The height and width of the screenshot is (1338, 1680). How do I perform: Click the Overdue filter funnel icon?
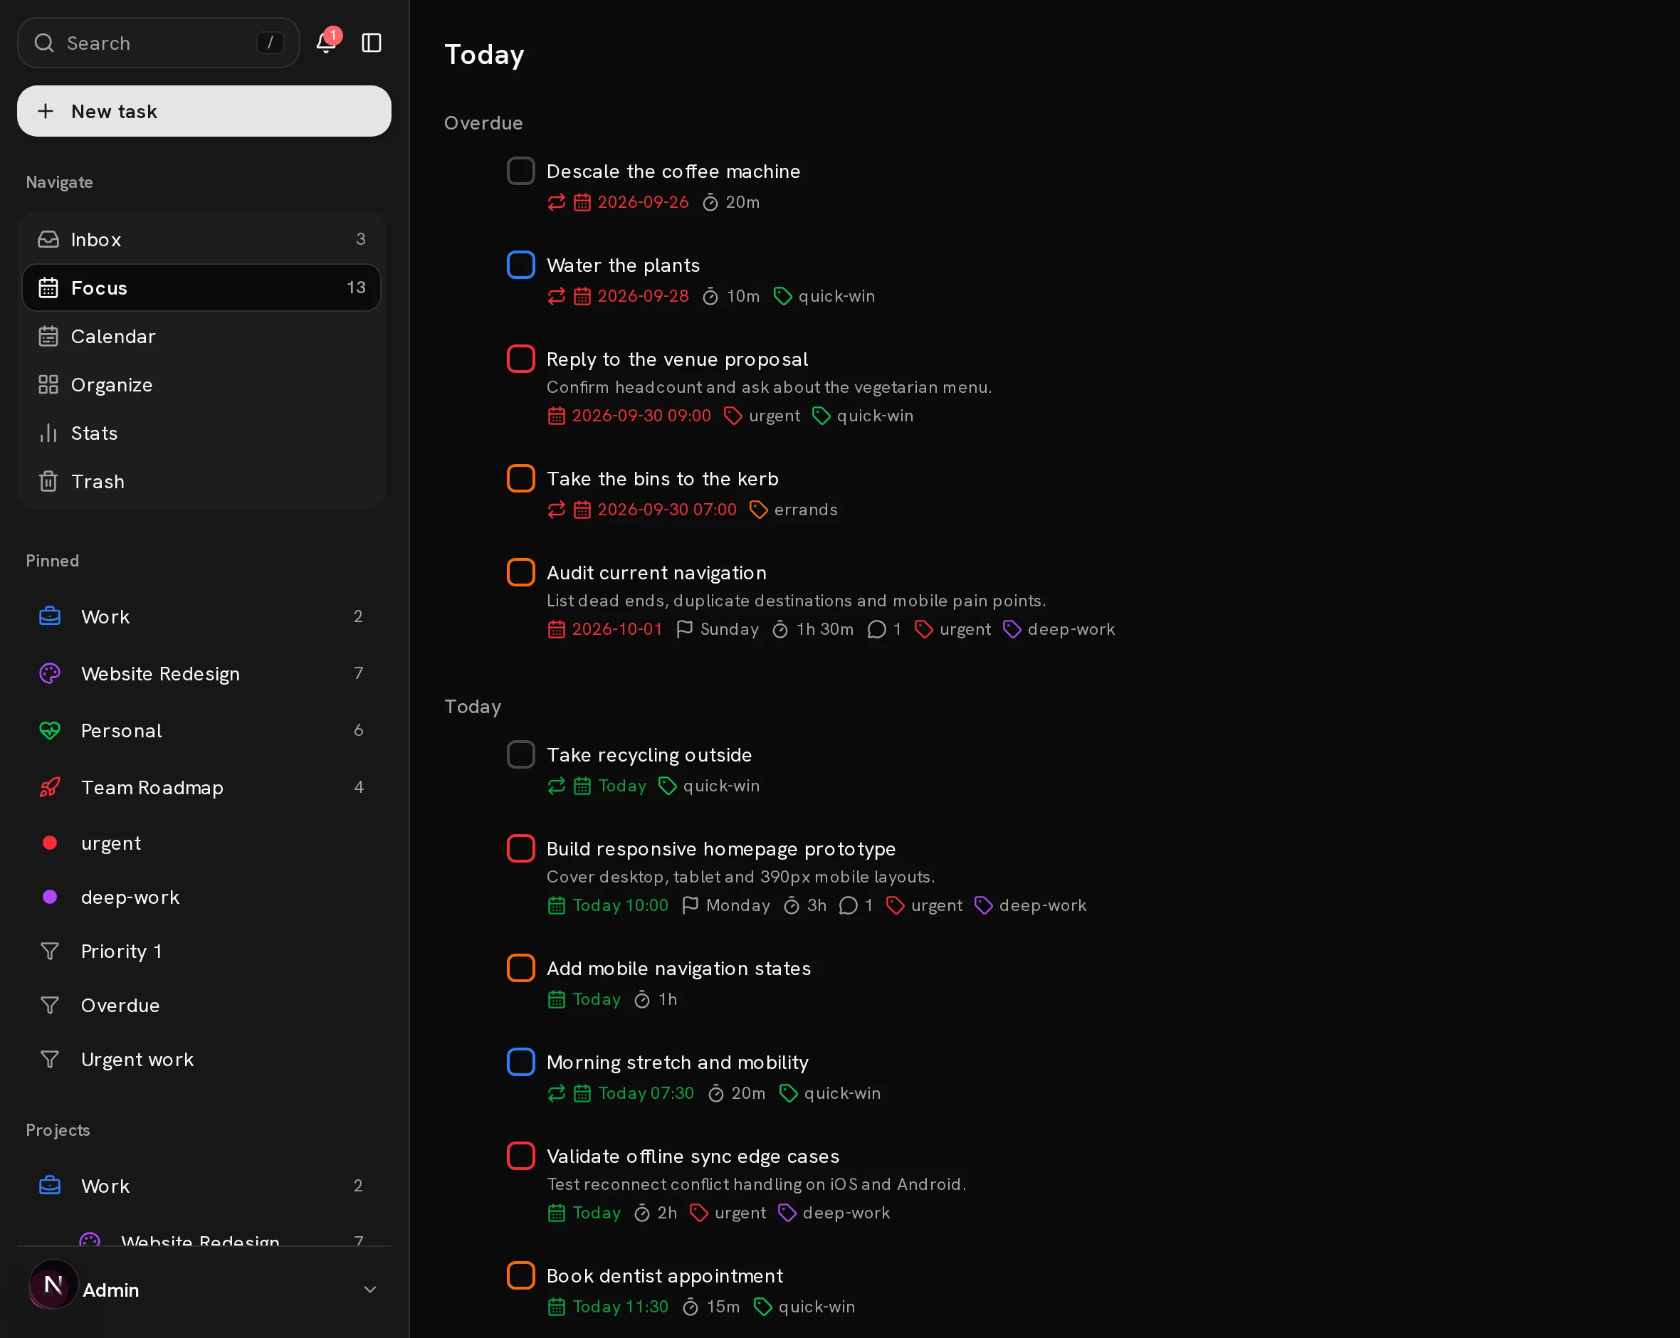point(50,1005)
